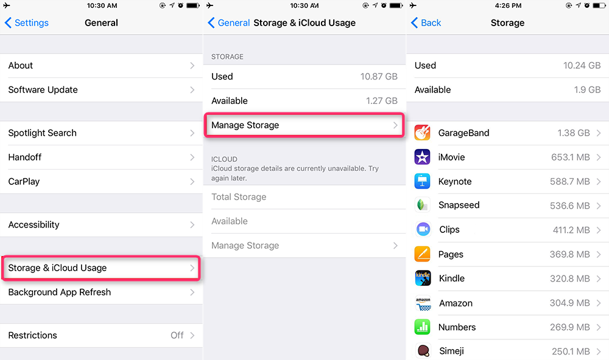Tap the Back button on Storage screen
Image resolution: width=609 pixels, height=360 pixels.
426,23
